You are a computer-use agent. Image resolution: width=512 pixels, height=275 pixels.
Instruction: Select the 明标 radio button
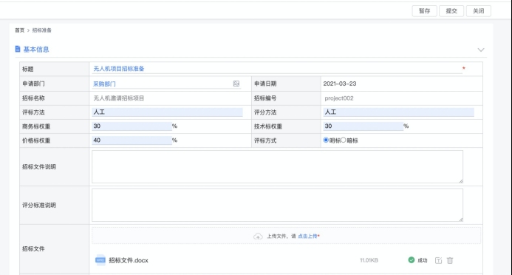point(326,140)
